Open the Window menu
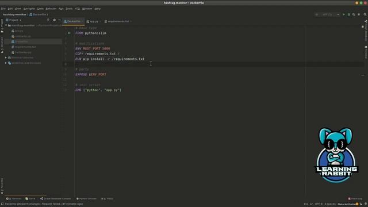 tap(87, 9)
